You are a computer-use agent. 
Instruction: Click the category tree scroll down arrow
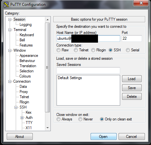(48, 128)
